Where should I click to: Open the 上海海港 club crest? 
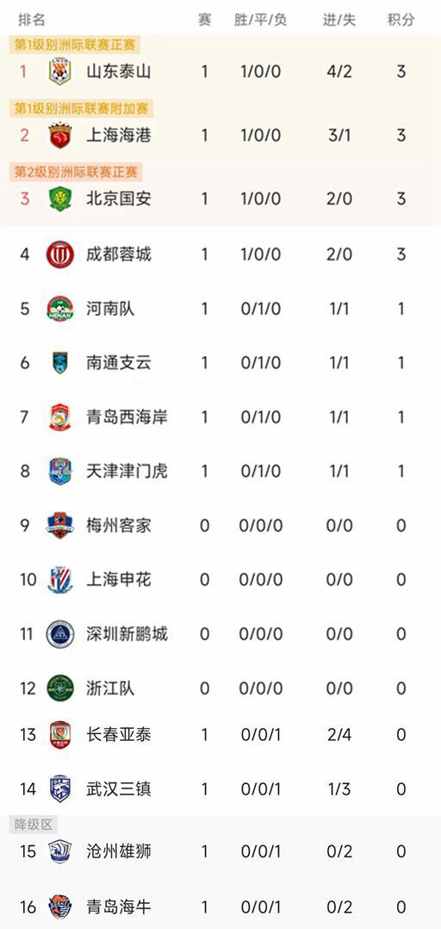(x=59, y=135)
